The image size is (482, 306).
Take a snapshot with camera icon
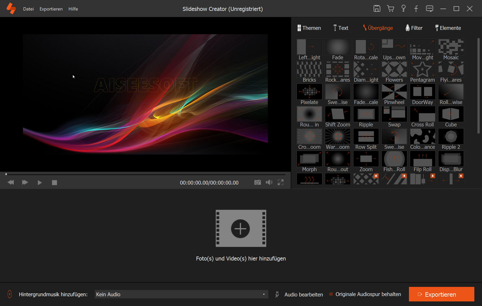pos(258,183)
